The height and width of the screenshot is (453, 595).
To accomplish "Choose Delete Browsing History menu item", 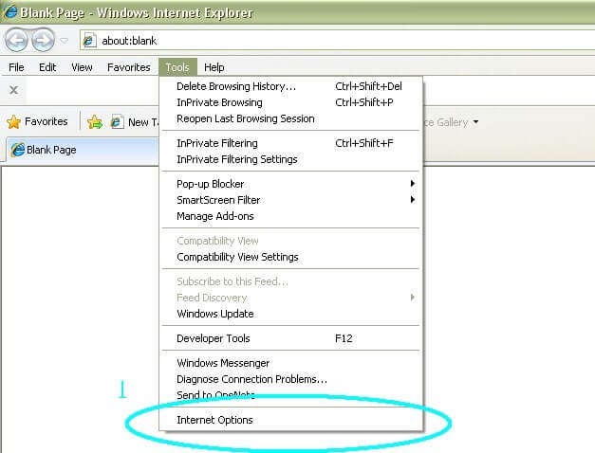I will coord(290,86).
